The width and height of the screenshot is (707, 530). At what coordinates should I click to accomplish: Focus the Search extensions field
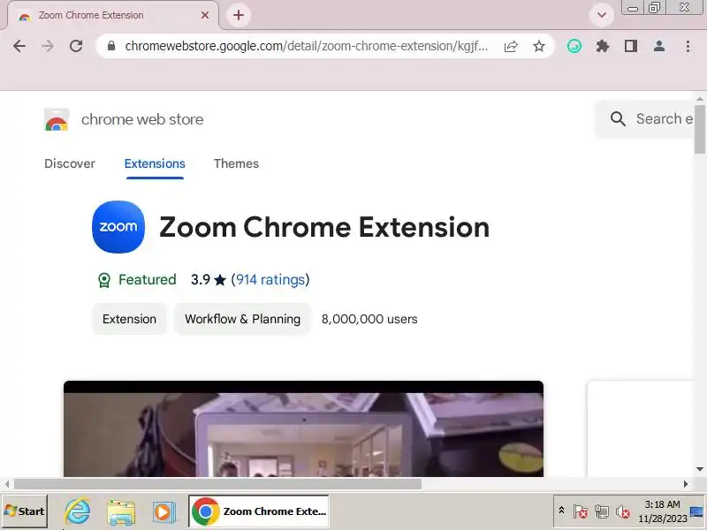644,119
